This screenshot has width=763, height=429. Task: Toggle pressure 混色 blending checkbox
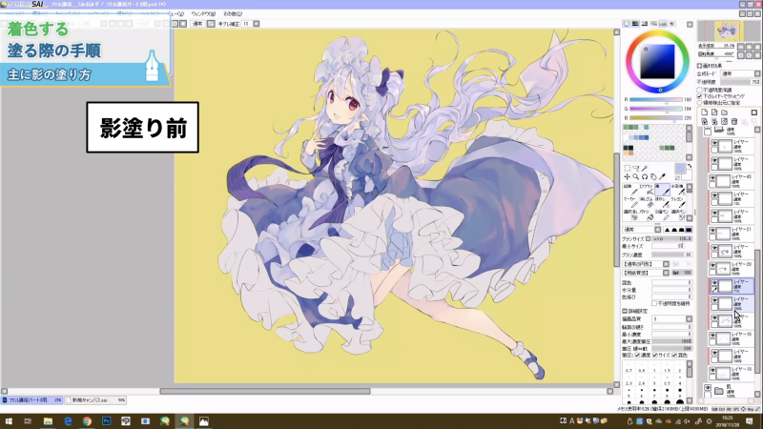point(674,355)
